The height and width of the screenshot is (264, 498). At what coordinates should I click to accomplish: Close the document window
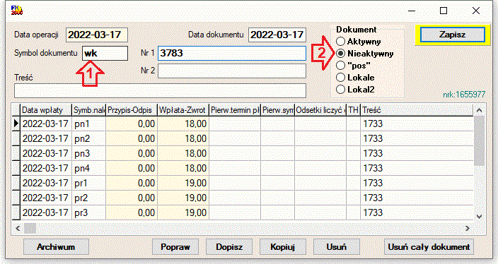pyautogui.click(x=476, y=11)
